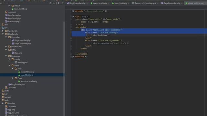
Task: Select teaser.html.twig in the project tree
Action: [27, 72]
